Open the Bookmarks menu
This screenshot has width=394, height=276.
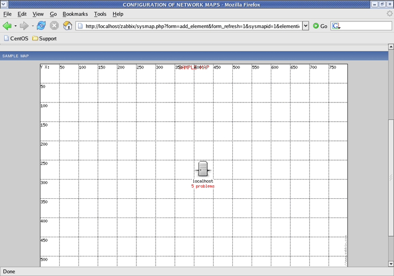pos(75,14)
